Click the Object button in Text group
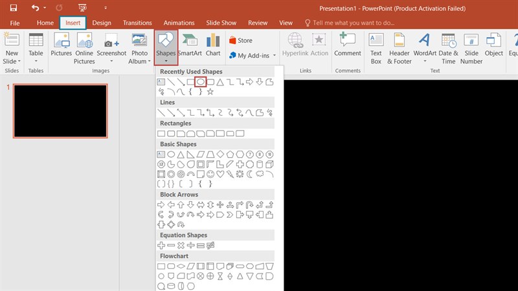The width and height of the screenshot is (518, 291). tap(493, 45)
